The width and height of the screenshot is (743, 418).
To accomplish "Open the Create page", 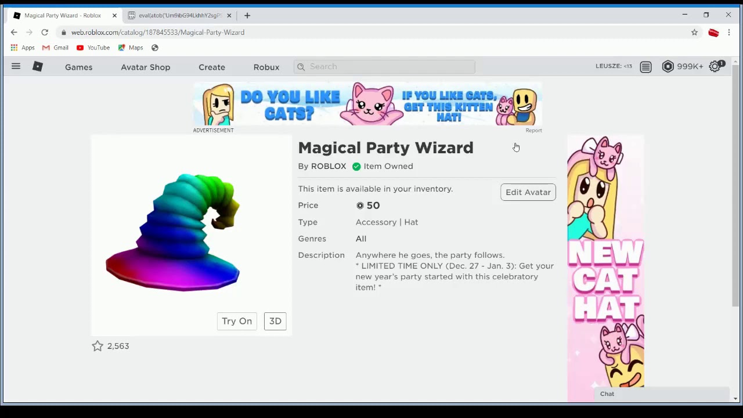I will [x=212, y=67].
